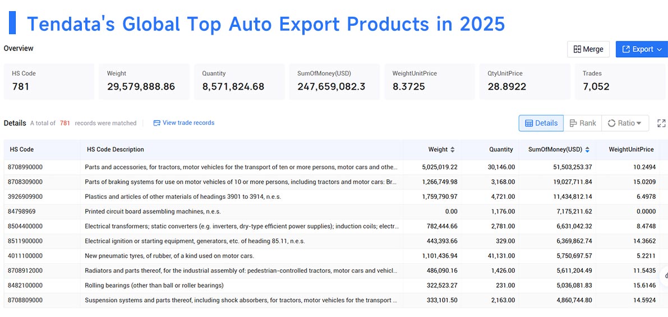The height and width of the screenshot is (317, 668).
Task: Click the Rolling bearings description
Action: [154, 285]
